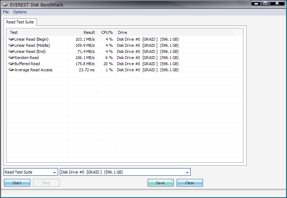Open the File menu
Image resolution: width=287 pixels, height=198 pixels.
click(6, 12)
